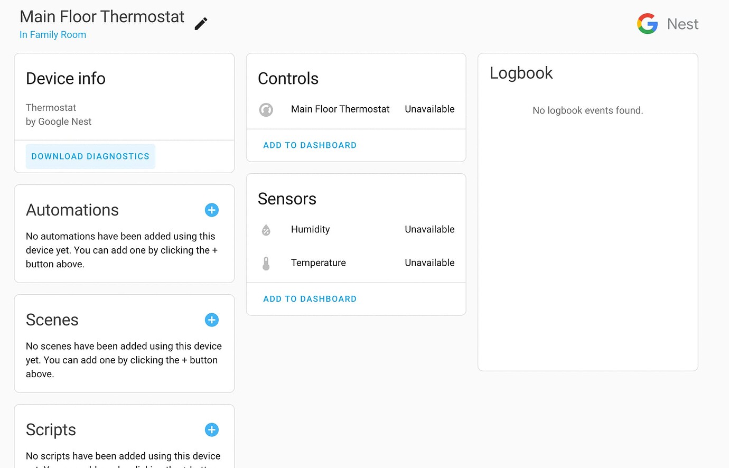729x468 pixels.
Task: Click the Google logo in the Nest integration header
Action: [647, 23]
